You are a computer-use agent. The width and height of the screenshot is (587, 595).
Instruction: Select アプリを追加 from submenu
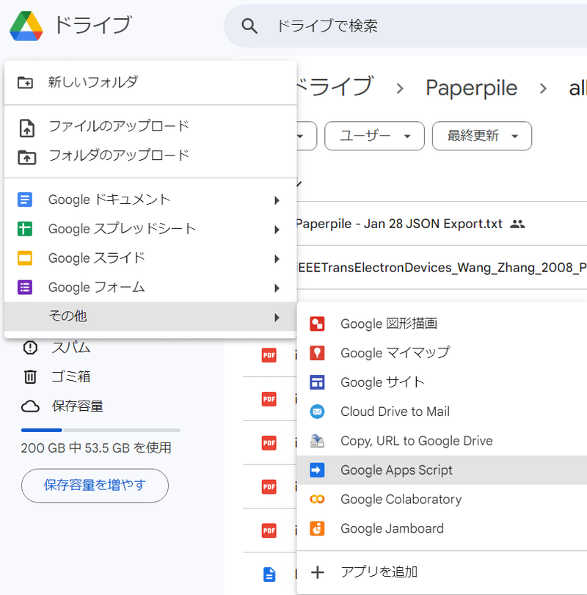(x=442, y=572)
